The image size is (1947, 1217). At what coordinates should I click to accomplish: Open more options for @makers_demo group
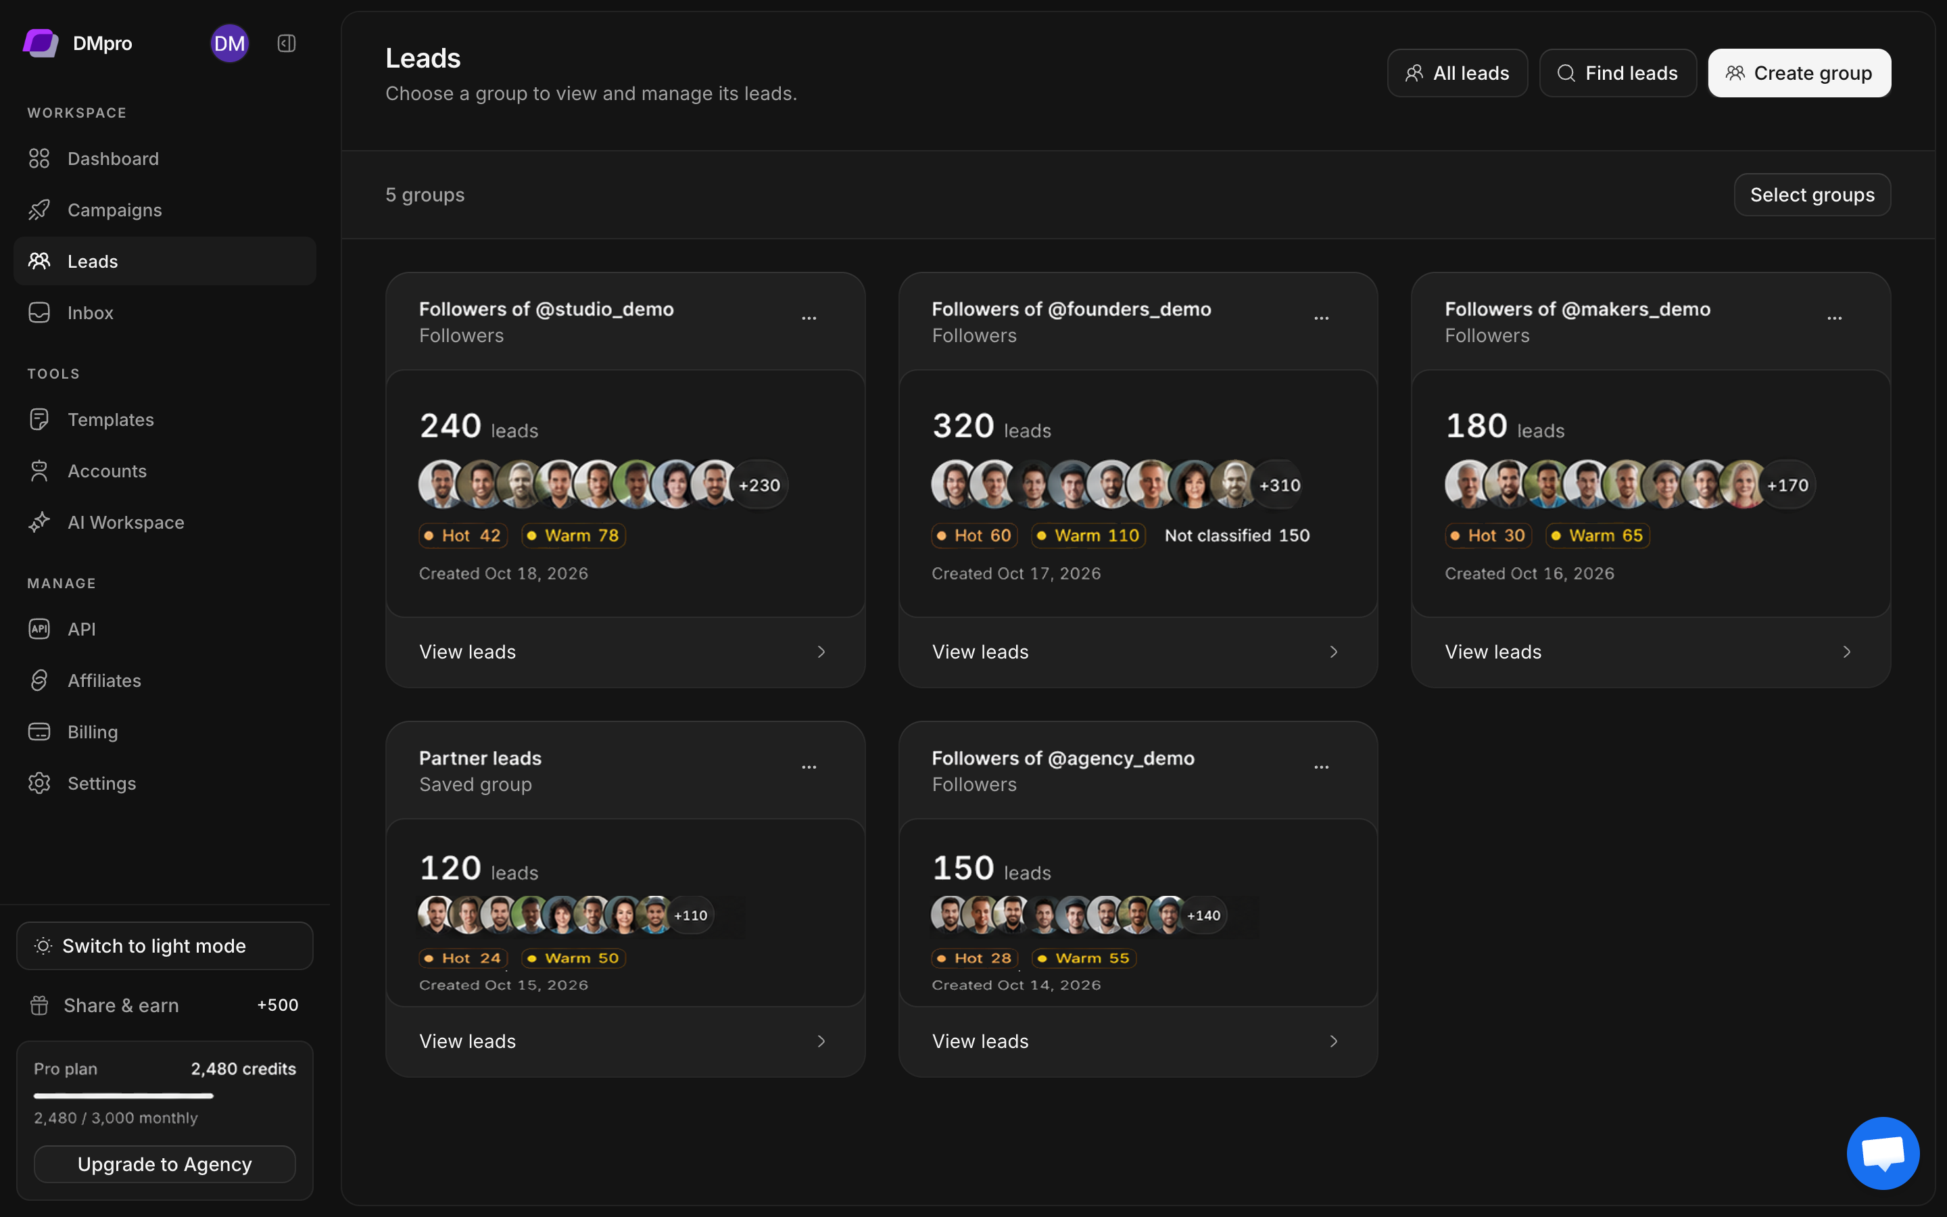pyautogui.click(x=1834, y=318)
